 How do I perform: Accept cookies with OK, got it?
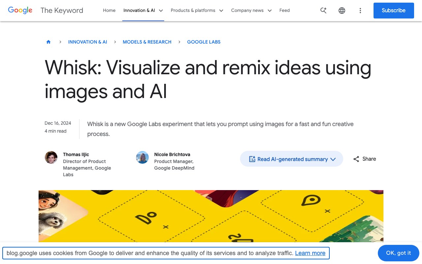click(x=399, y=253)
